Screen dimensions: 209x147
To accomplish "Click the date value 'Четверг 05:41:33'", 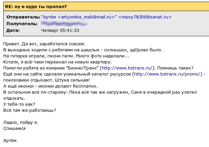I will point(60,31).
